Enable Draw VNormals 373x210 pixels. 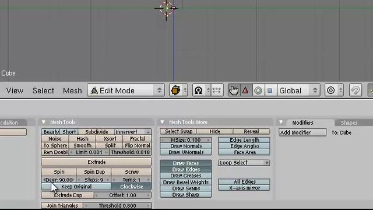click(x=186, y=152)
